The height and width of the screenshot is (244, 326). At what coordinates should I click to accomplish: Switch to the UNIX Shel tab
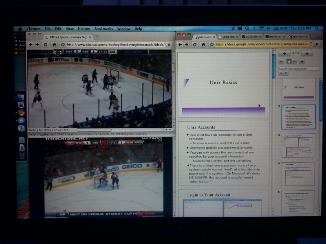point(228,37)
